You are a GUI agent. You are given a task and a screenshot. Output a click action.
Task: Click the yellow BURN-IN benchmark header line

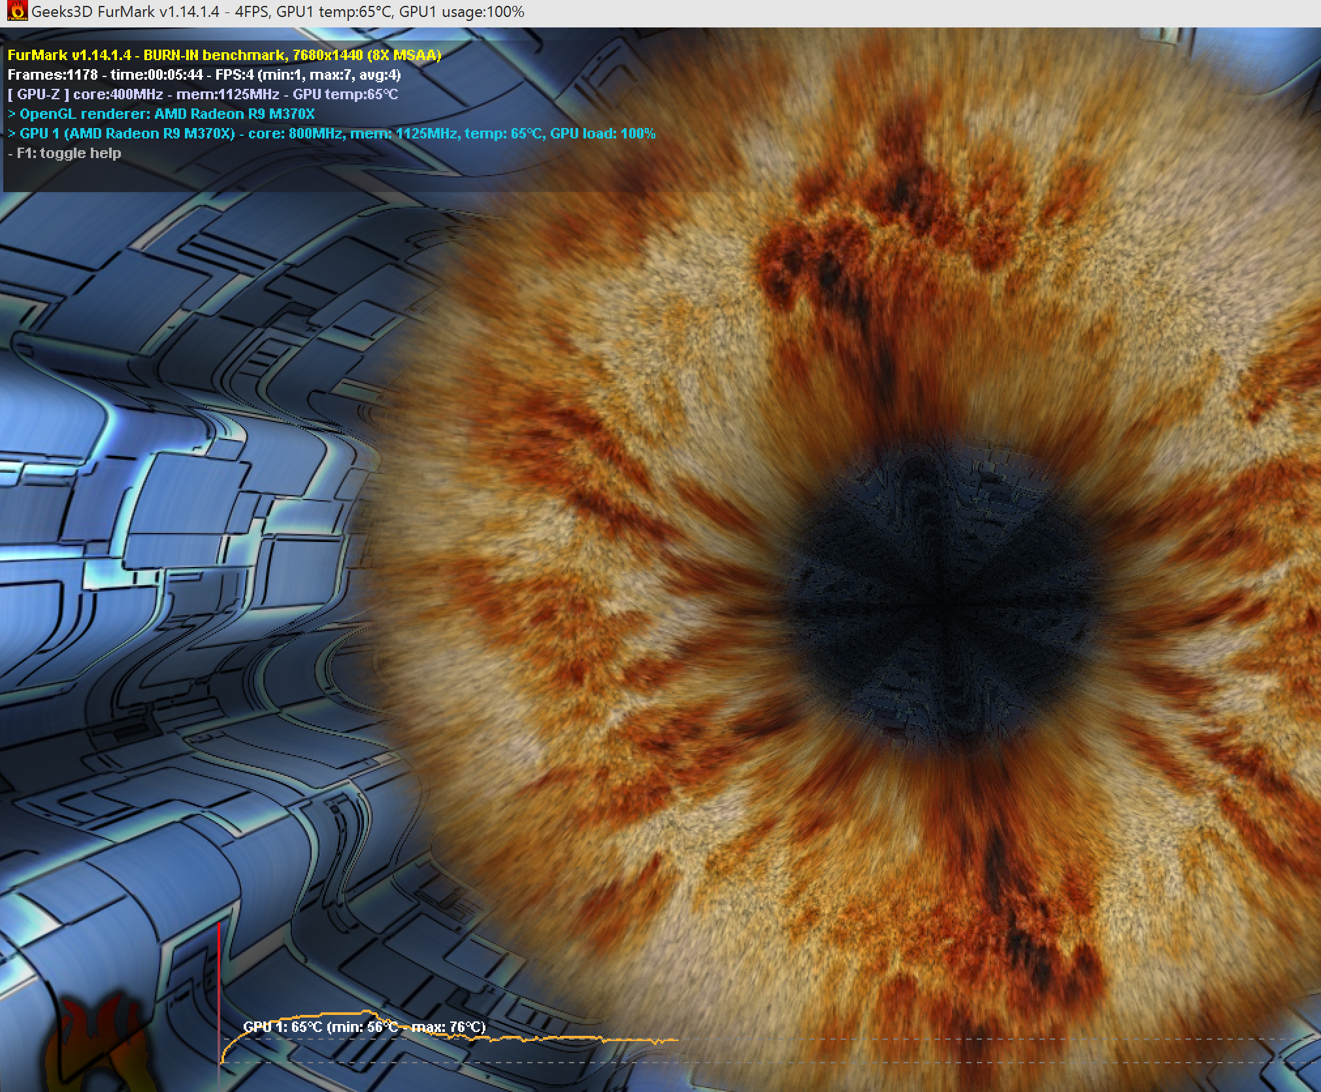pyautogui.click(x=224, y=55)
